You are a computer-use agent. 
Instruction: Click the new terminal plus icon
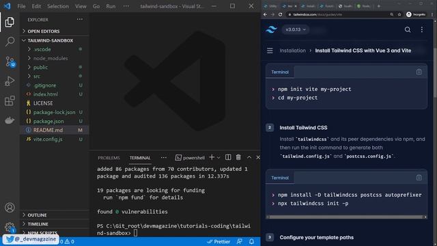pos(212,157)
